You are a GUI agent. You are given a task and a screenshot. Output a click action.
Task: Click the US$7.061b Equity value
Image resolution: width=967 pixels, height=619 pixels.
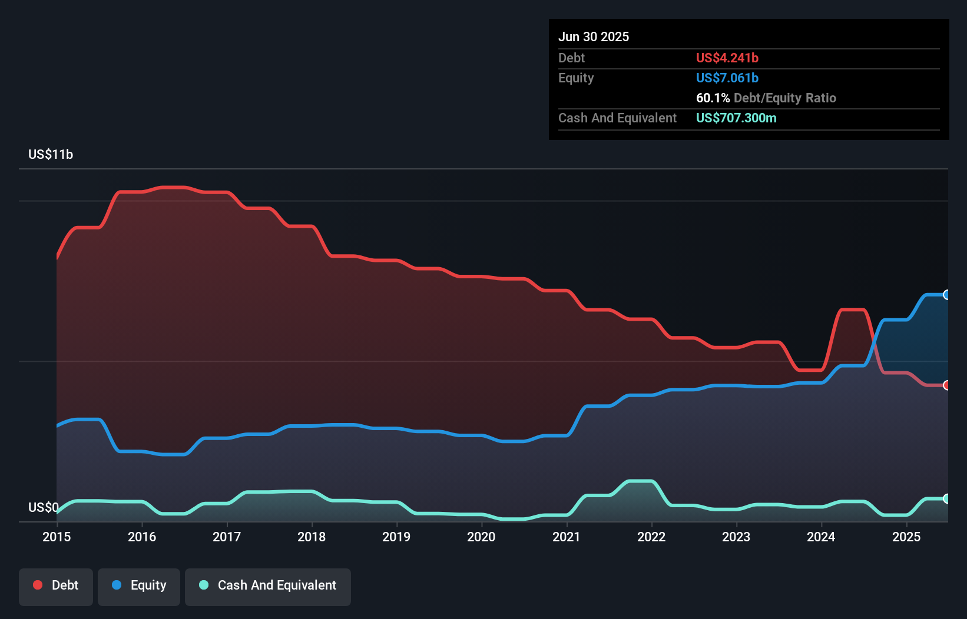point(727,78)
